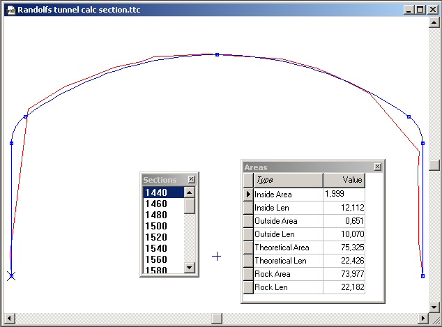This screenshot has width=442, height=327.
Task: Click the blue node at the arch top
Action: click(217, 54)
